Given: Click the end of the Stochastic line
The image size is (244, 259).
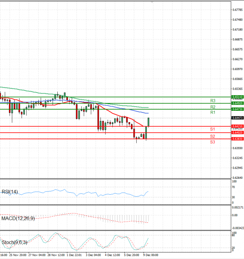Looking at the screenshot, I should 148,238.
